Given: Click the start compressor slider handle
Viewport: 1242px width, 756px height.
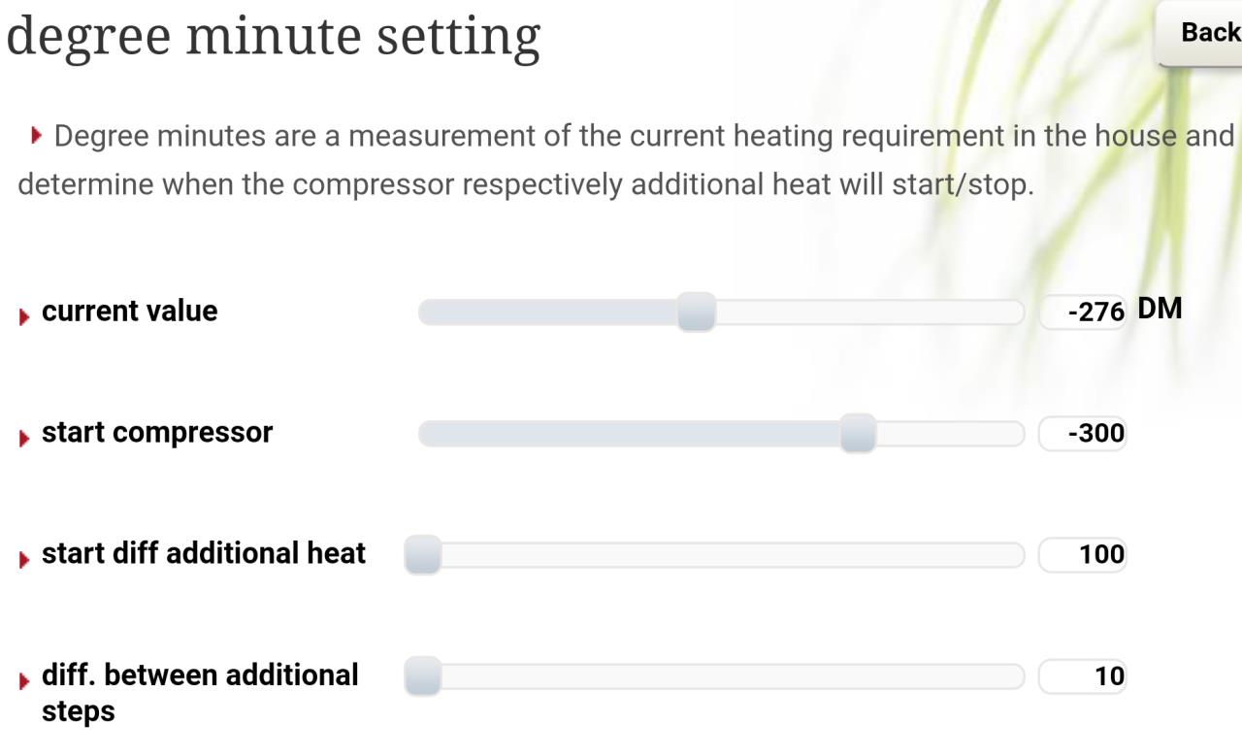Looking at the screenshot, I should tap(858, 434).
